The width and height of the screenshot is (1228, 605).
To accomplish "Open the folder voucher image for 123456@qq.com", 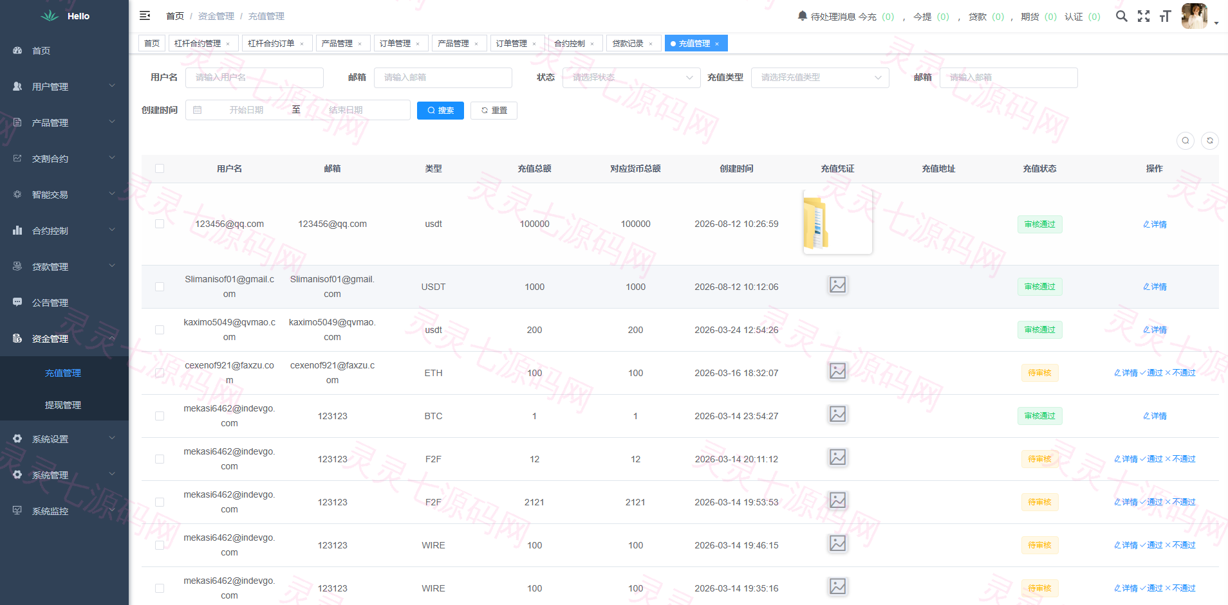I will (x=837, y=222).
